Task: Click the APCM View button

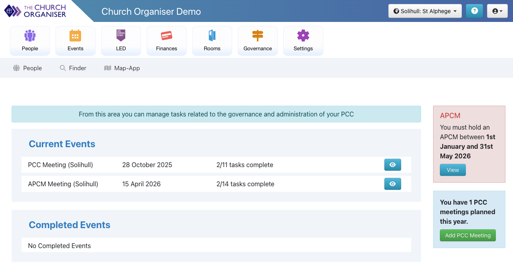Action: [x=452, y=169]
